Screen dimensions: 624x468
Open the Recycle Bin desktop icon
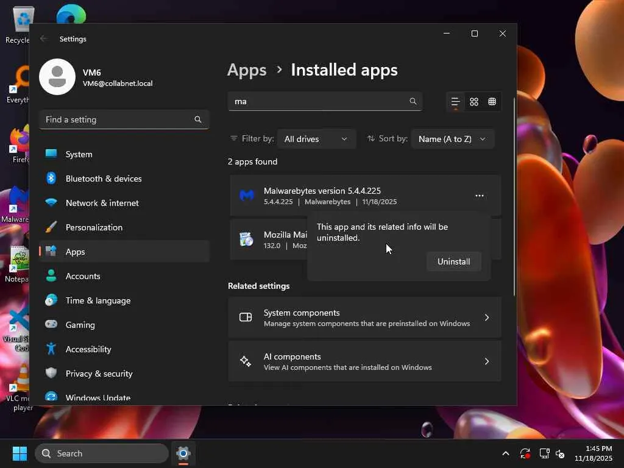click(x=18, y=26)
